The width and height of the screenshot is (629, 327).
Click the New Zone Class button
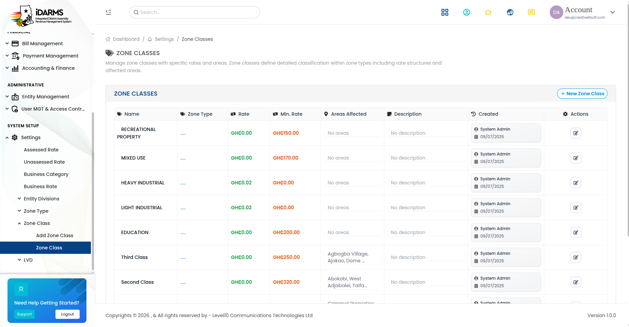[x=582, y=94]
